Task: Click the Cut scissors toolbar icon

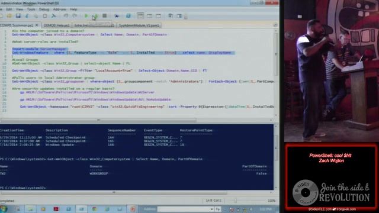Action: [x=27, y=16]
